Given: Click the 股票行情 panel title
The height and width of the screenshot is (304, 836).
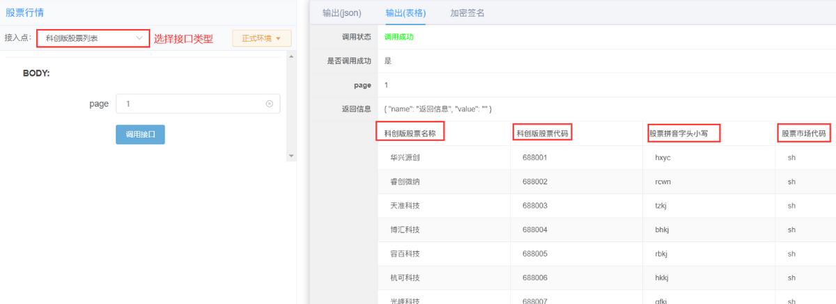Looking at the screenshot, I should coord(25,12).
